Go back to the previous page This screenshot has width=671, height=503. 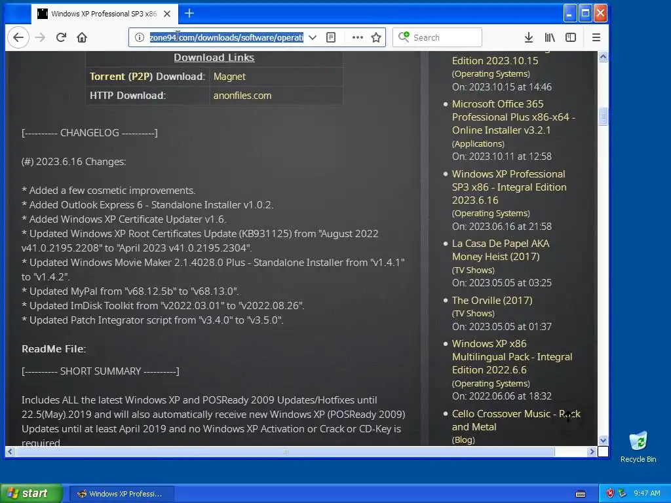(x=18, y=37)
